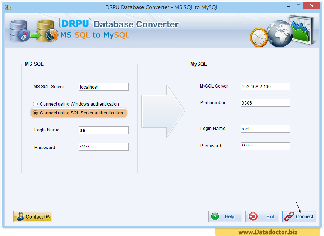Click the MySQL Server field with 192.168.2.100
This screenshot has height=236, width=324.
[x=265, y=86]
